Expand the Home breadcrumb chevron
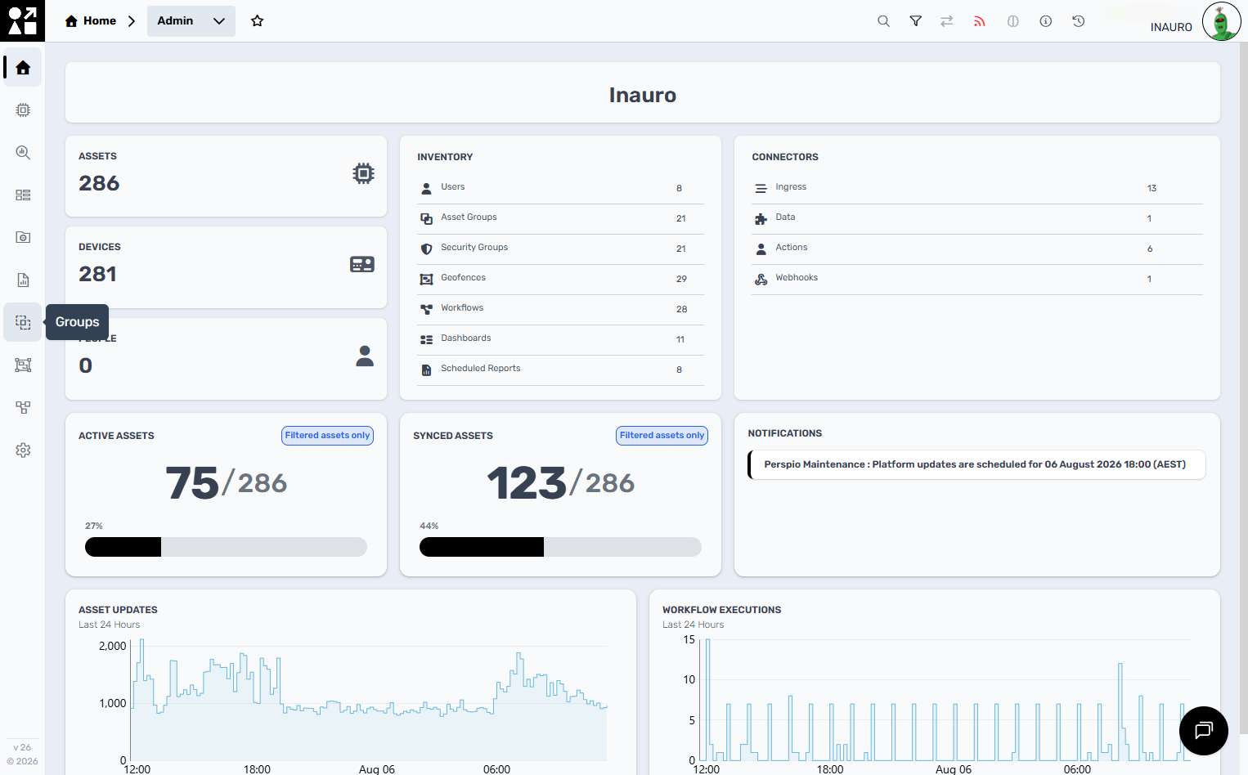Viewport: 1248px width, 775px height. click(132, 21)
